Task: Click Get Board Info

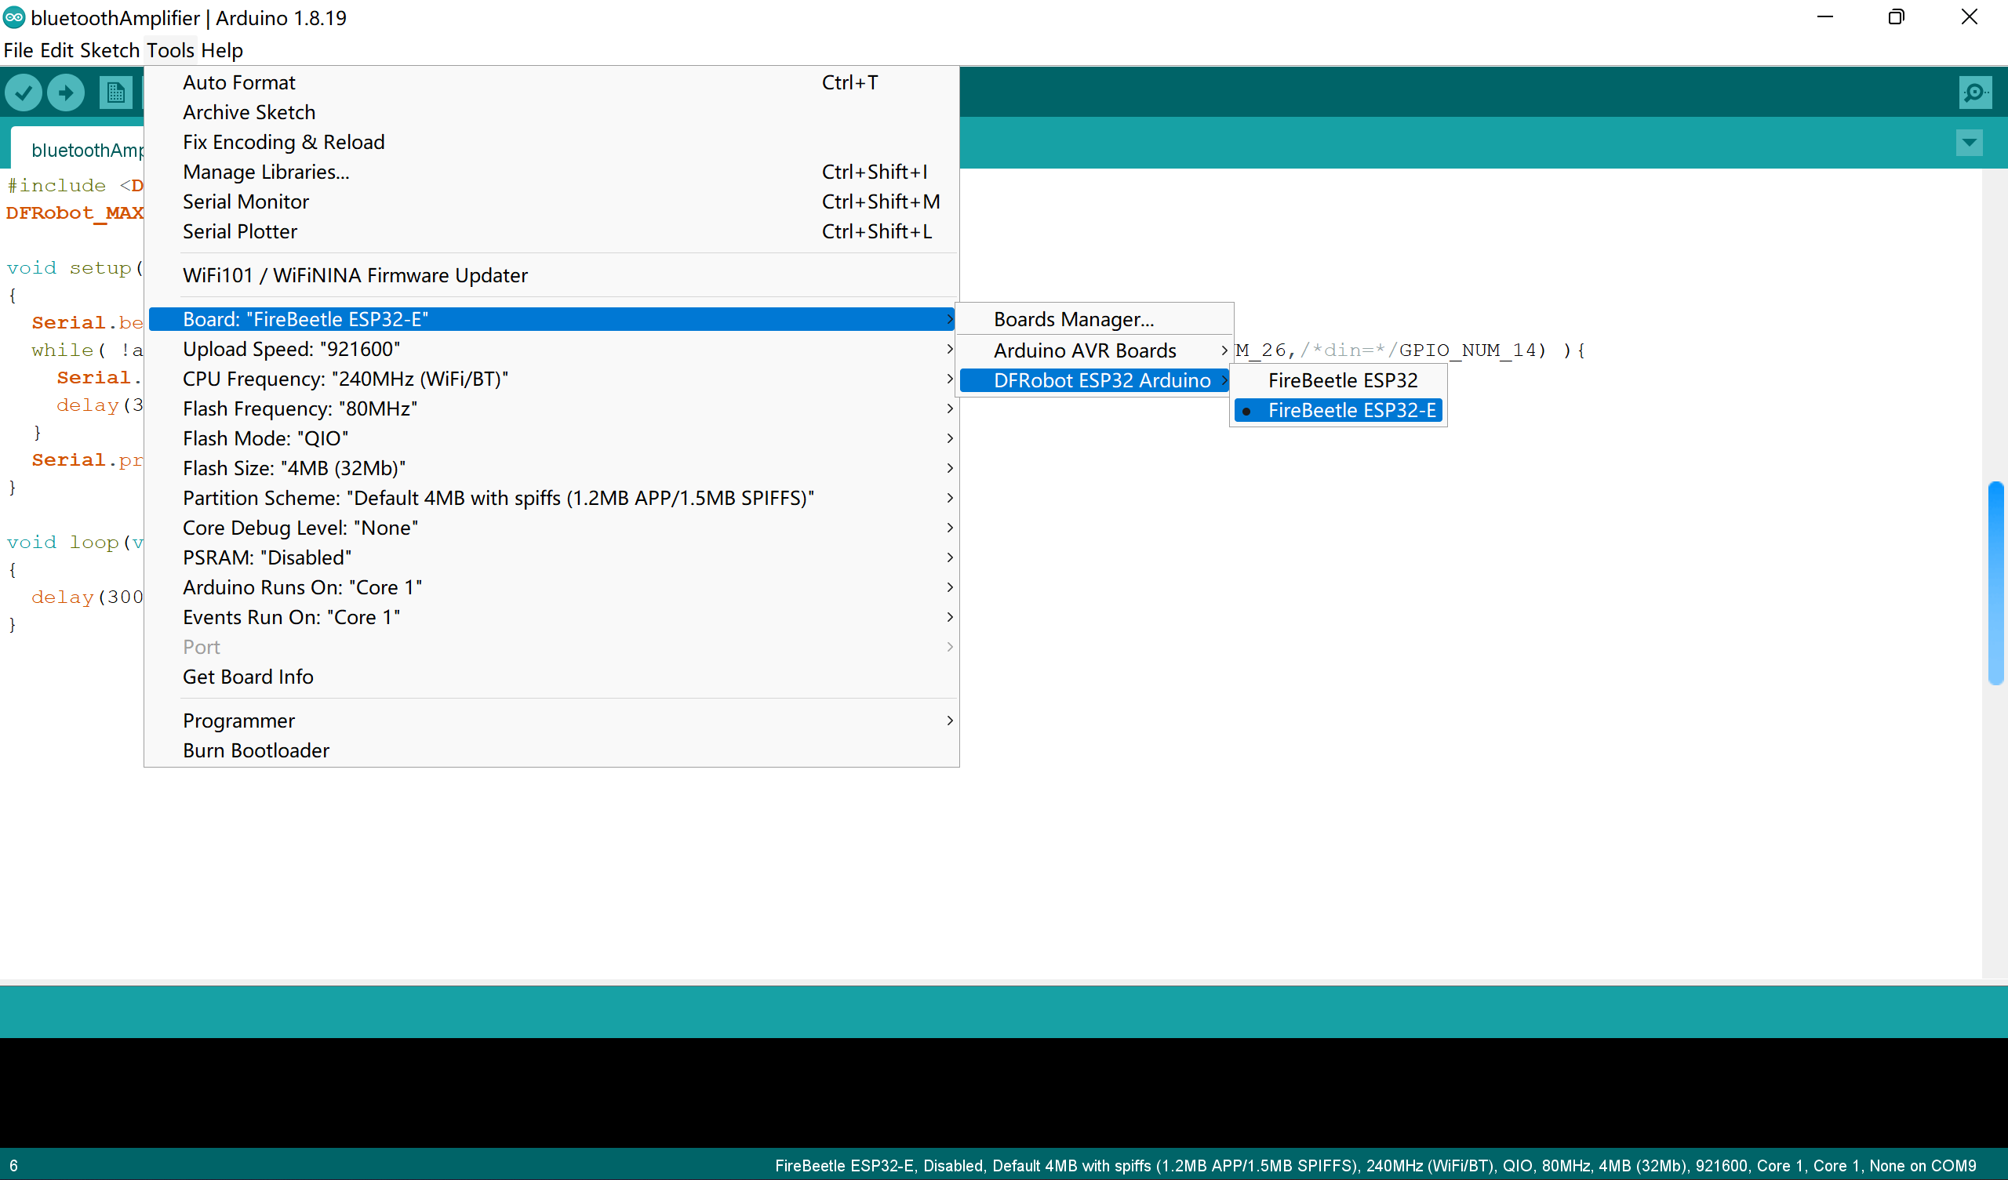Action: (553, 677)
